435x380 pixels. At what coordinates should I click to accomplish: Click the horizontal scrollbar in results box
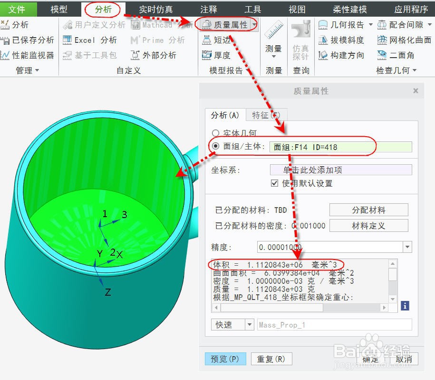coord(272,308)
